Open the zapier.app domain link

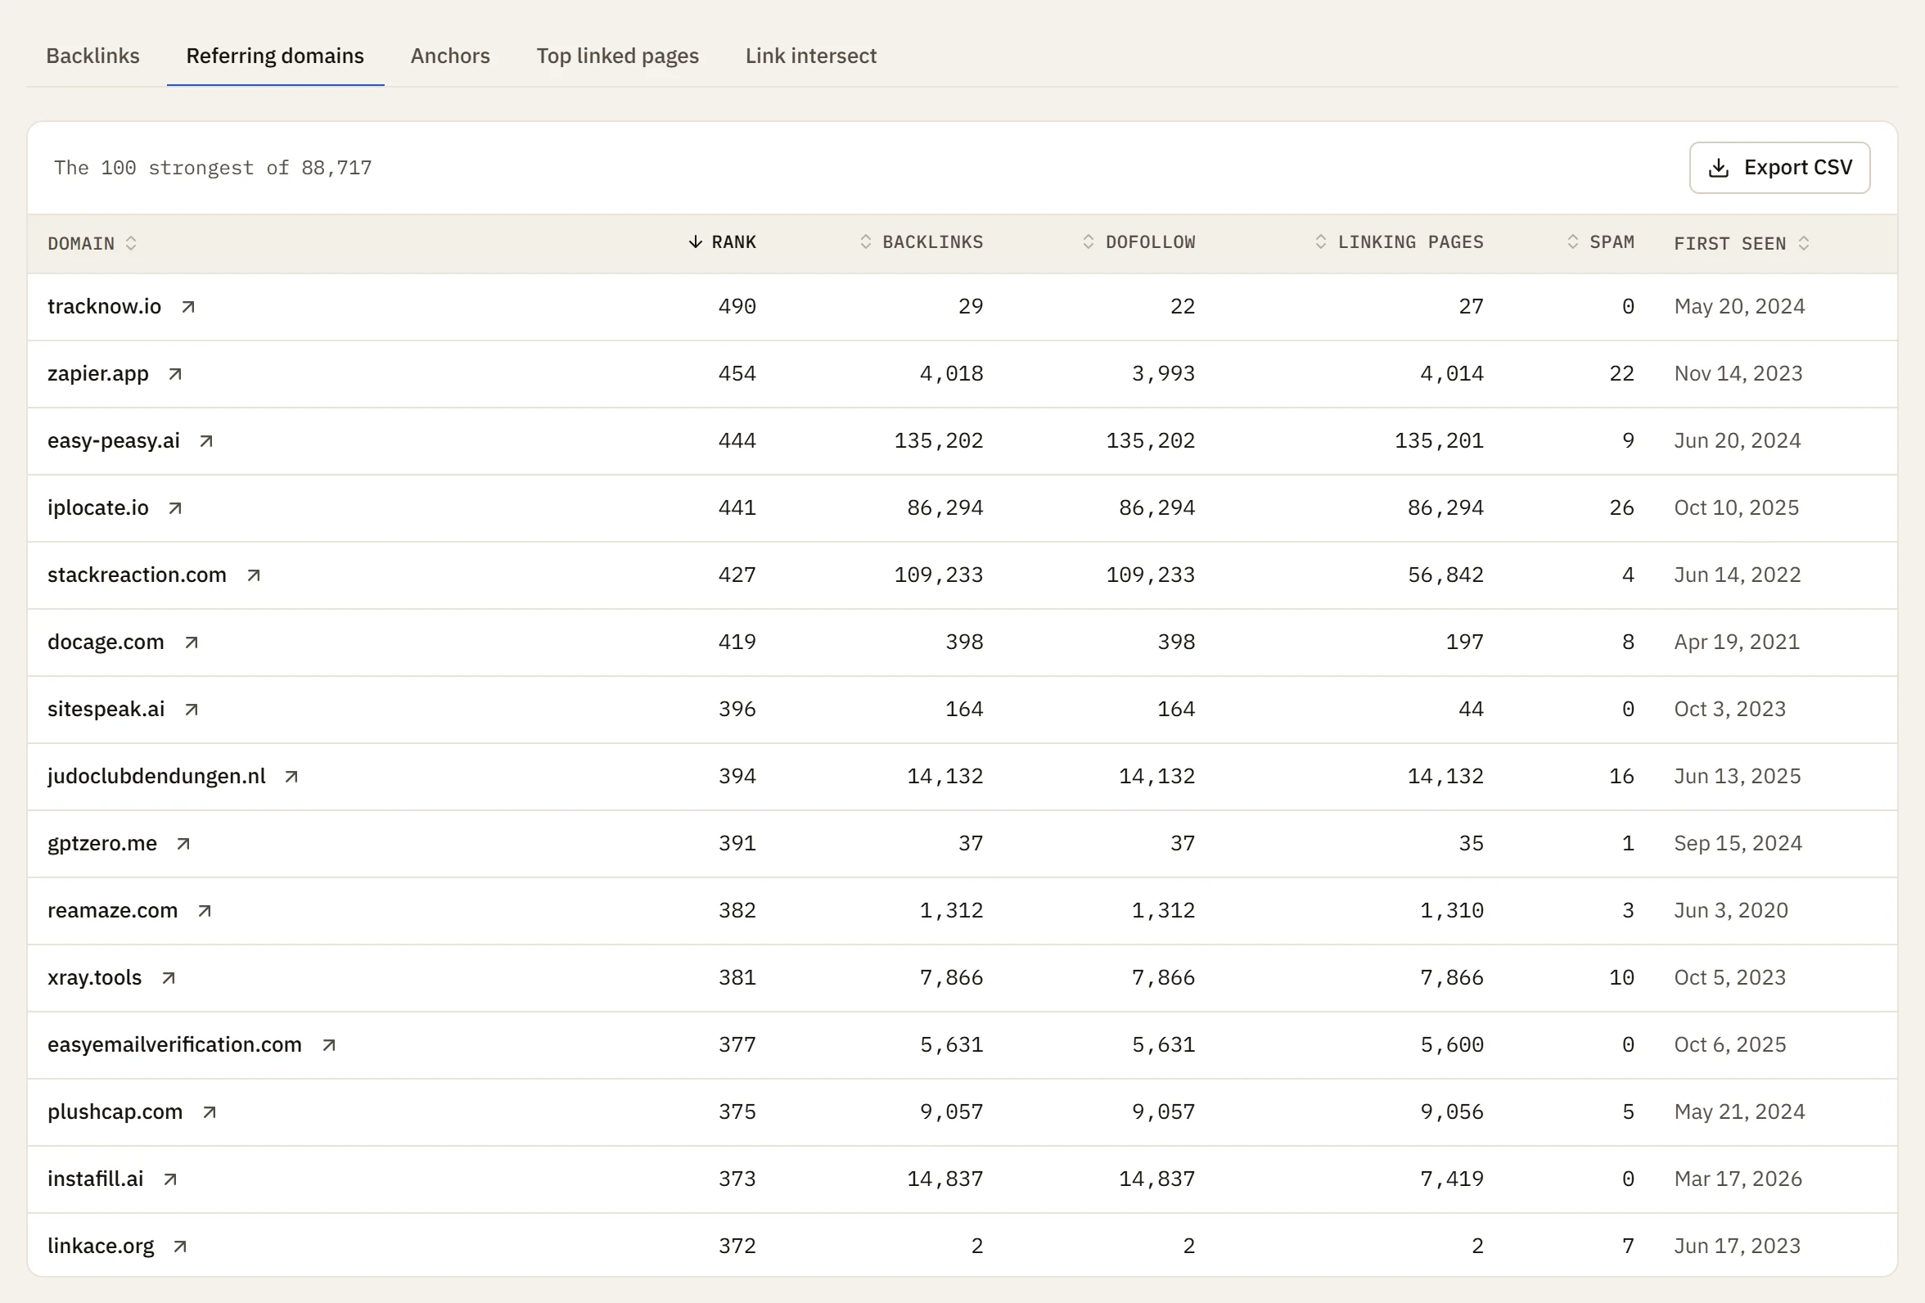[x=97, y=373]
